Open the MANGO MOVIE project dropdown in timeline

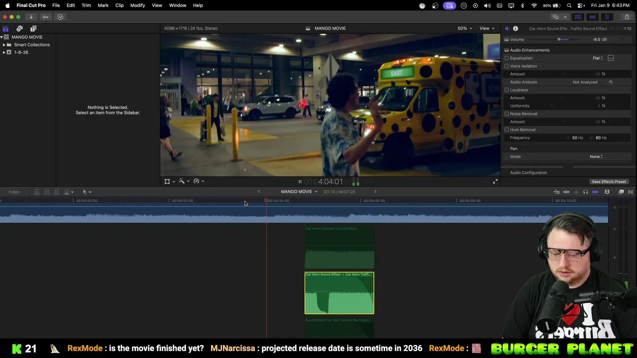point(299,192)
